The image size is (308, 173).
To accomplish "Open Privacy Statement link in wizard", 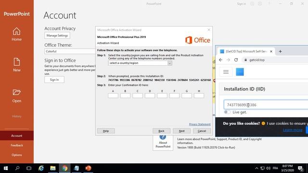I will pyautogui.click(x=200, y=124).
